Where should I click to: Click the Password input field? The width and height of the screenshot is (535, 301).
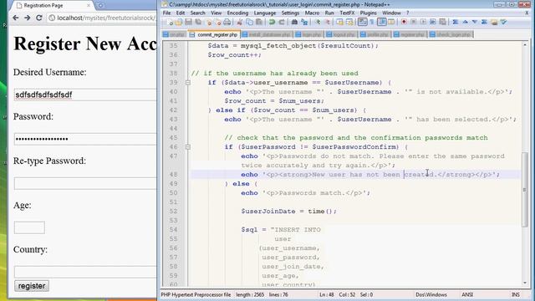tap(85, 139)
